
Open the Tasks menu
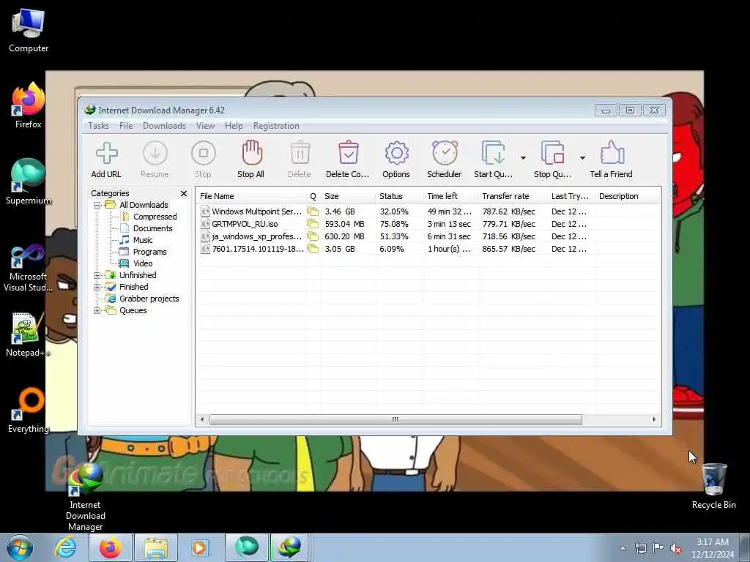tap(99, 126)
